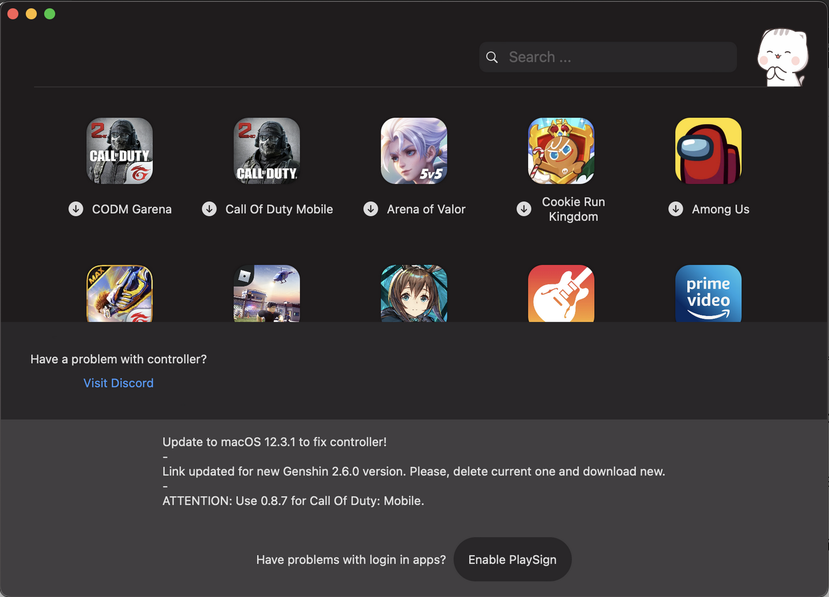The height and width of the screenshot is (597, 829).
Task: Launch Among Us
Action: click(x=709, y=151)
